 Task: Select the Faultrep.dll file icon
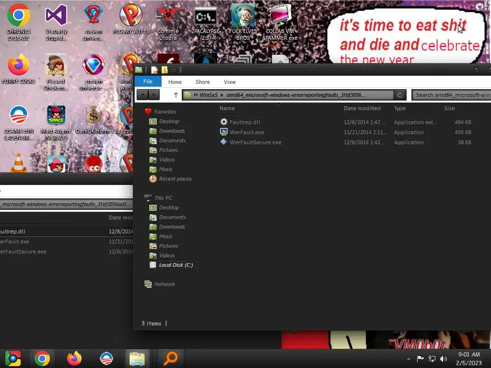[x=223, y=122]
